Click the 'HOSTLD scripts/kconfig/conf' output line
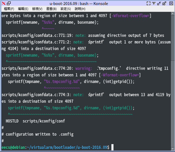This screenshot has height=152, width=175. (35, 121)
